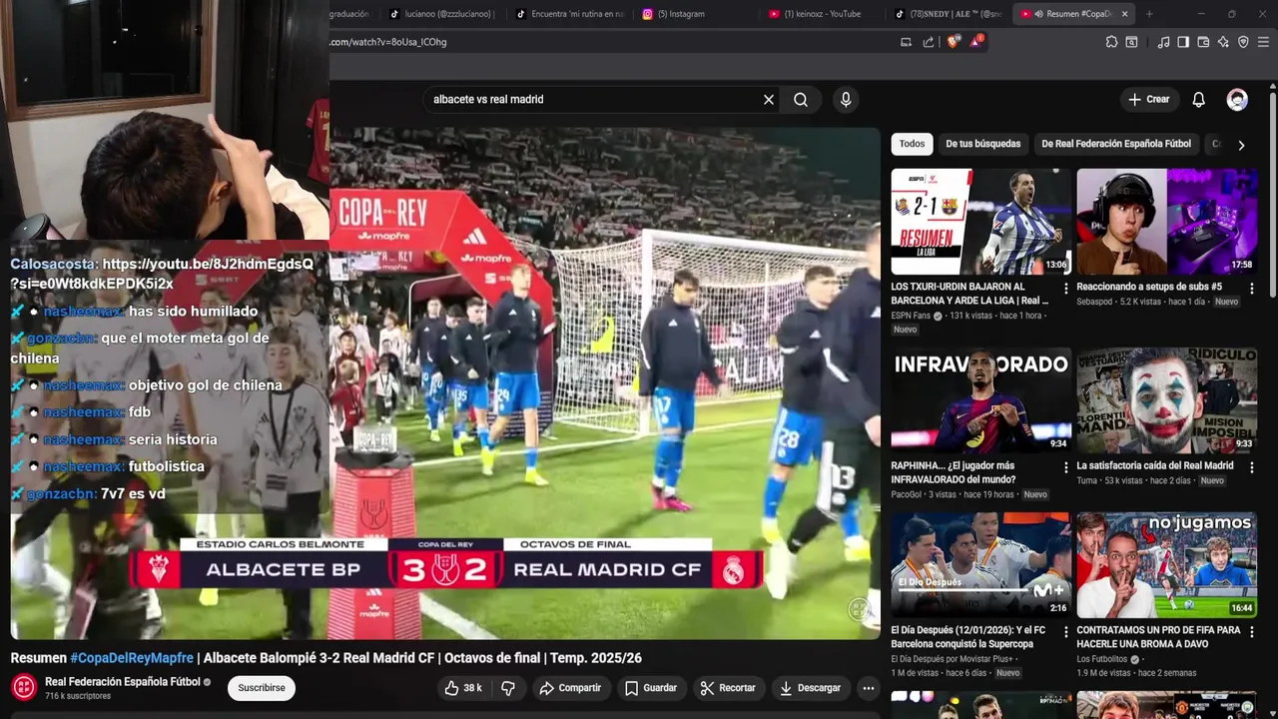Screen dimensions: 1278x719
Task: Clear the search text with X icon
Action: click(769, 100)
